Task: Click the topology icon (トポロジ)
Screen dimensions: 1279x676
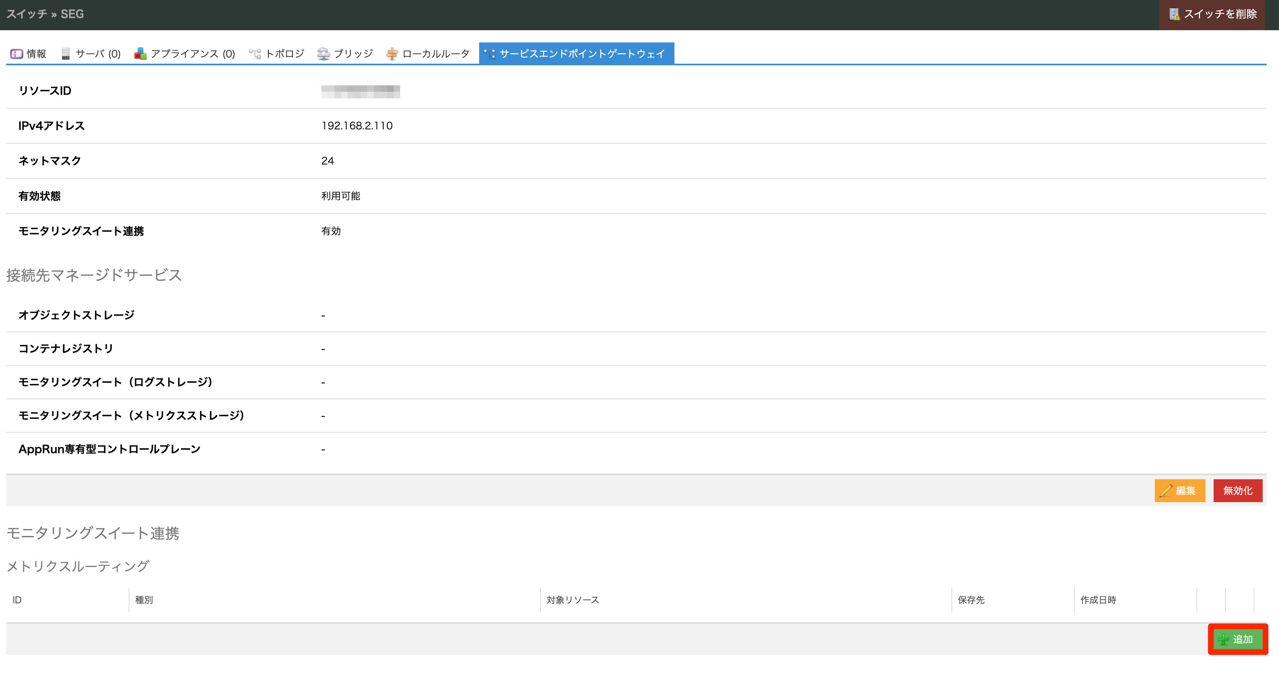Action: coord(255,53)
